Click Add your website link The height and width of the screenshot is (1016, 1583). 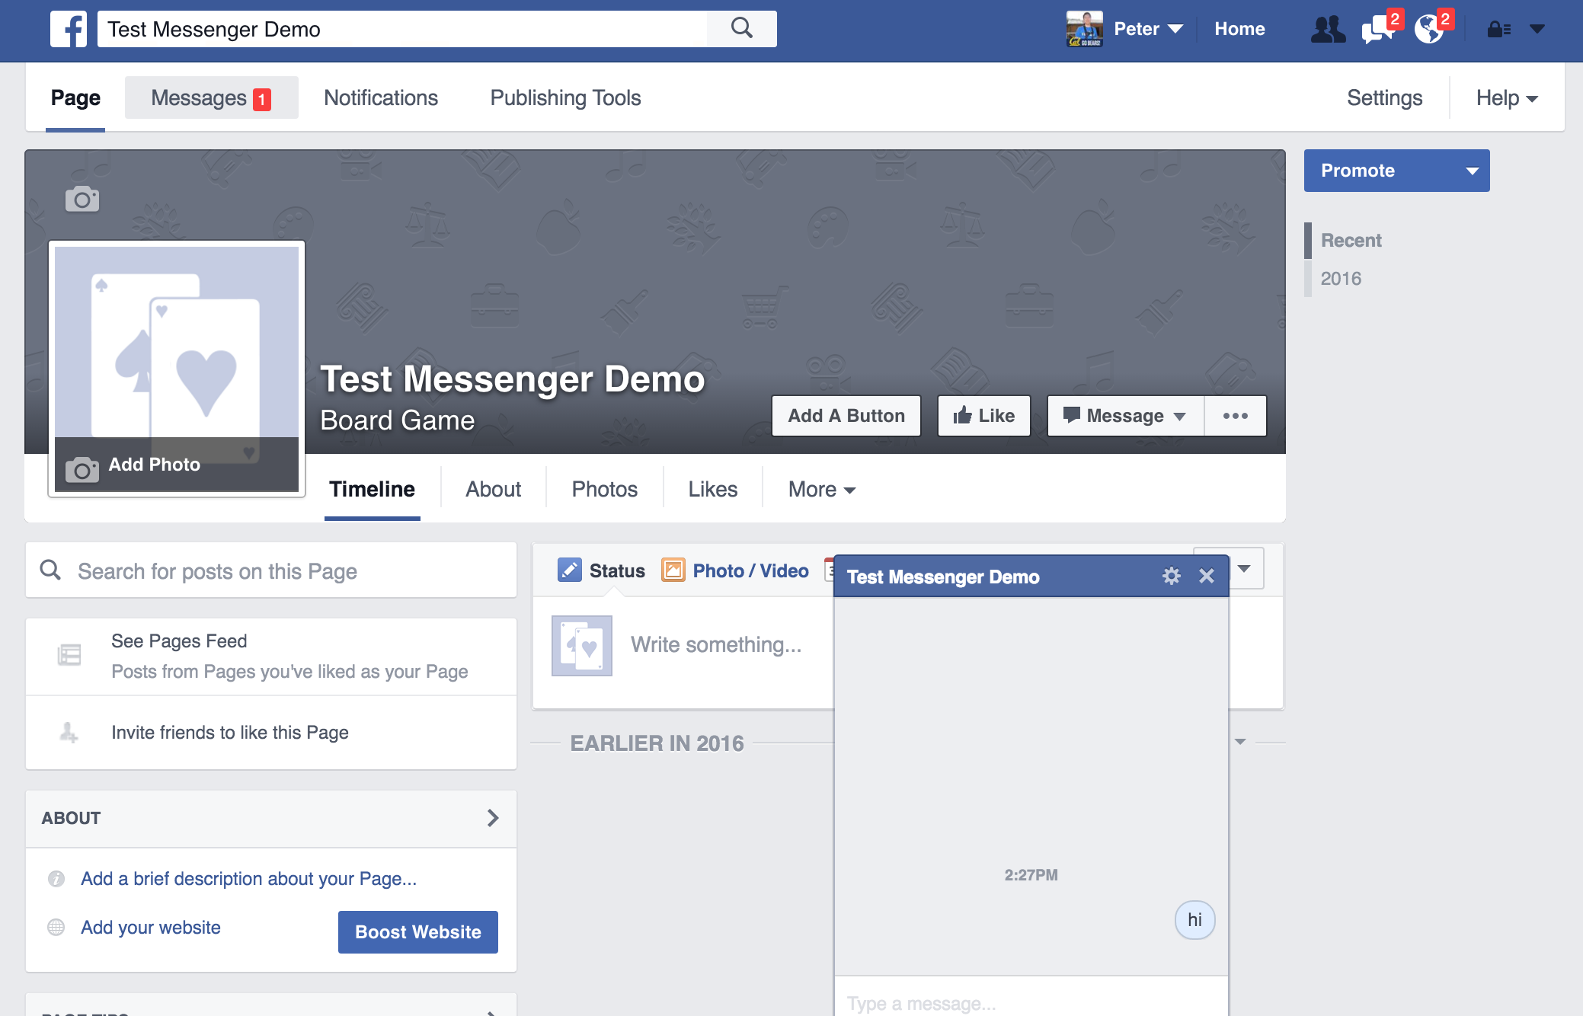(x=151, y=928)
